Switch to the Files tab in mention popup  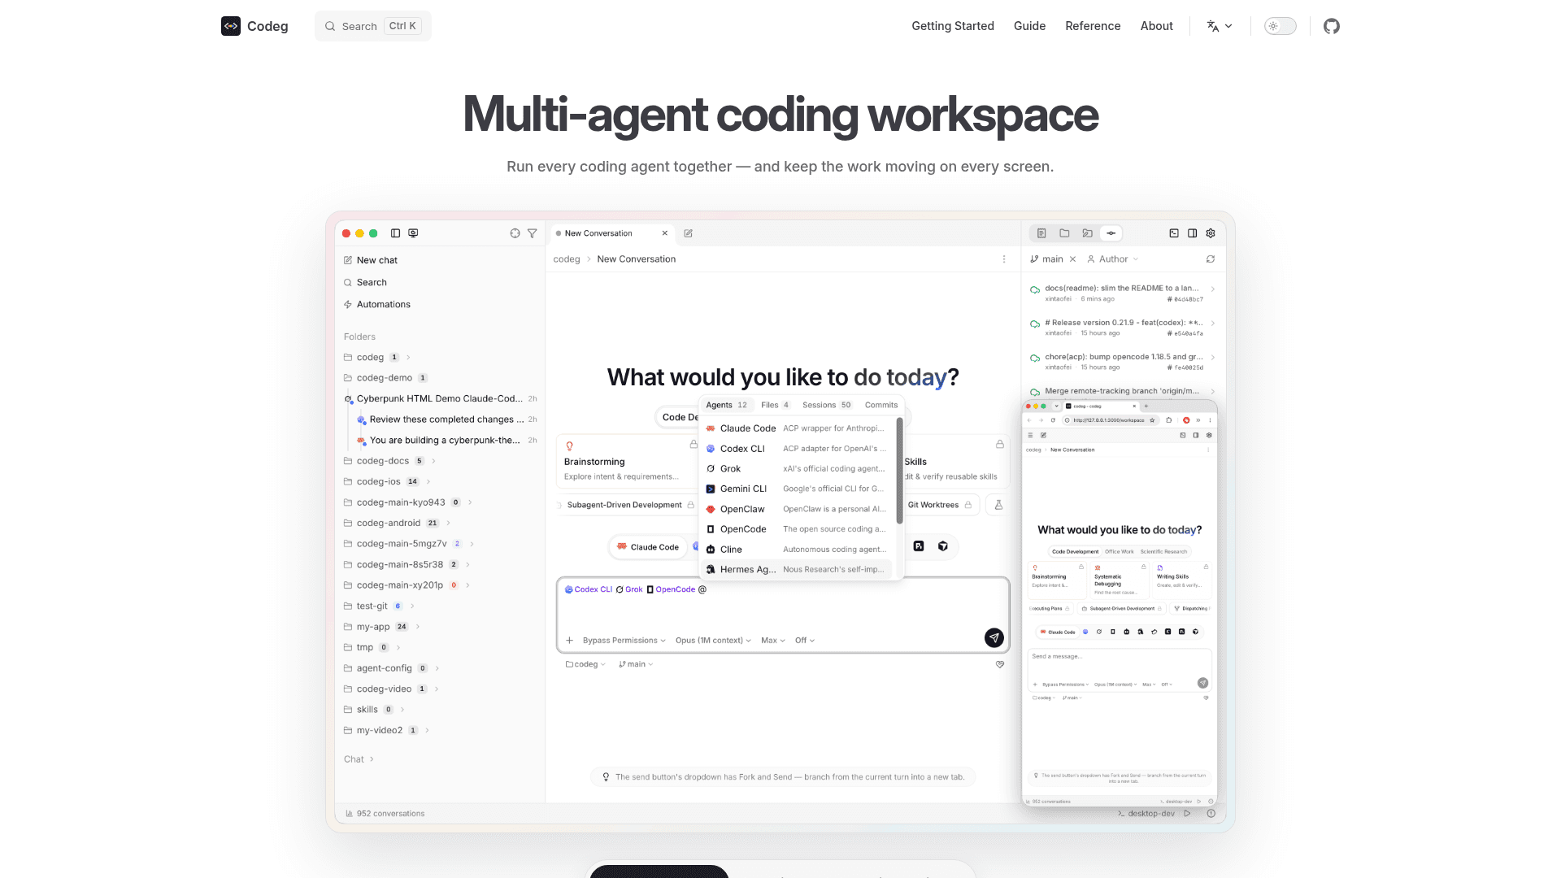point(775,405)
